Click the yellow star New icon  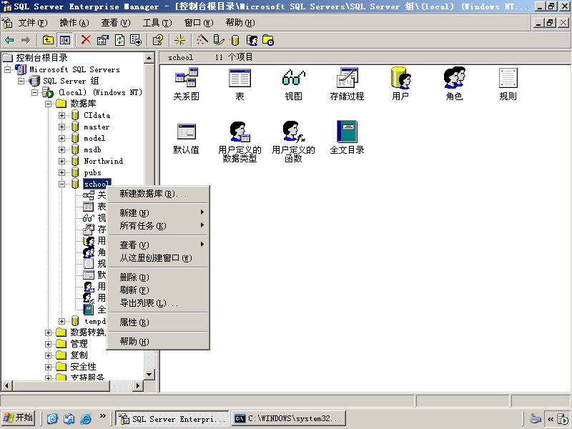pyautogui.click(x=180, y=40)
